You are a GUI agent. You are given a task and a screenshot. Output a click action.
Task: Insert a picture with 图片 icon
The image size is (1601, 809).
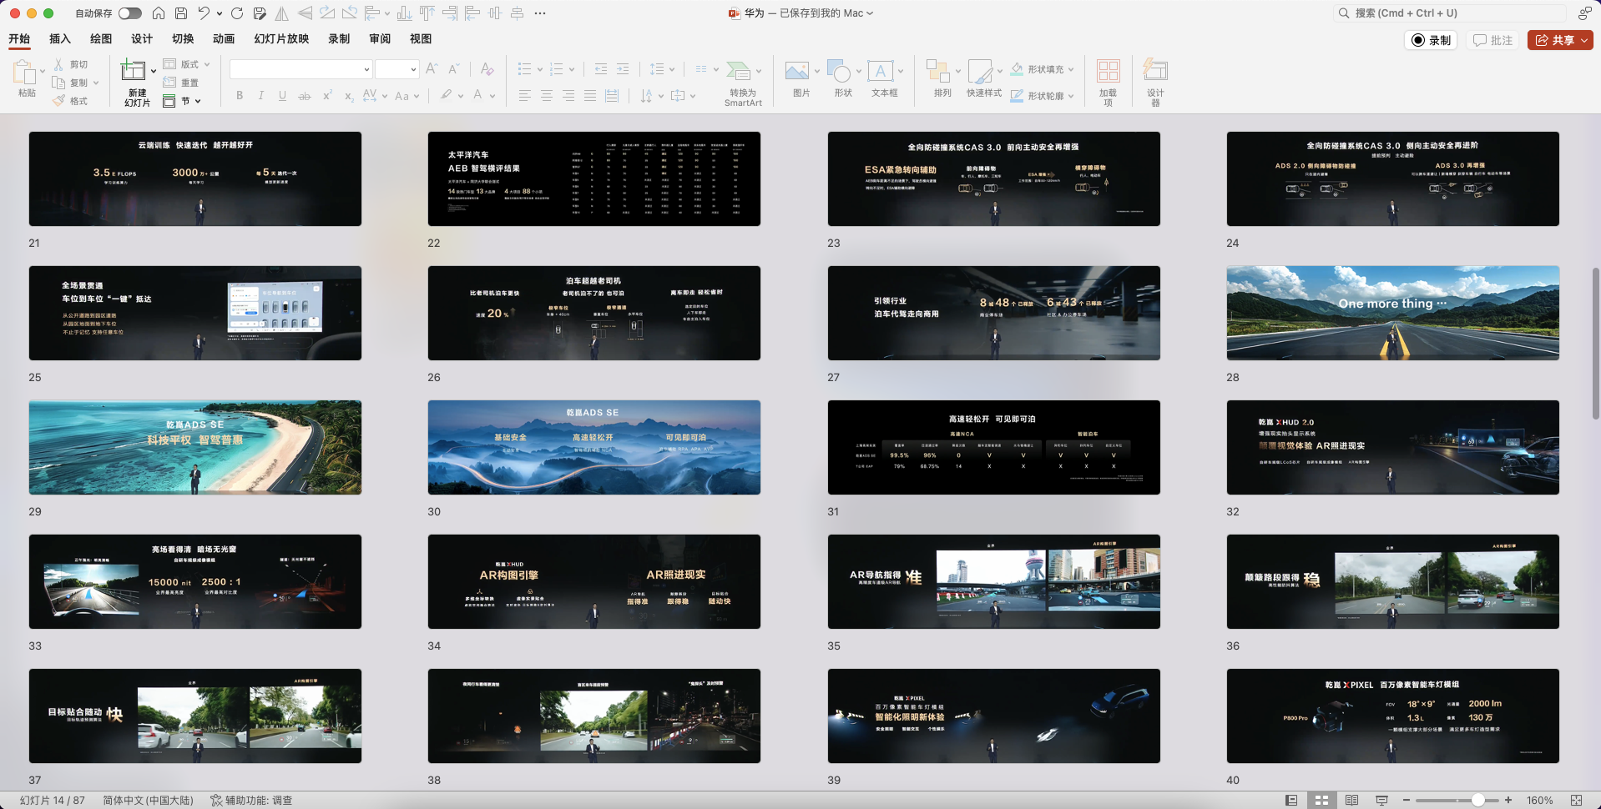coord(797,71)
